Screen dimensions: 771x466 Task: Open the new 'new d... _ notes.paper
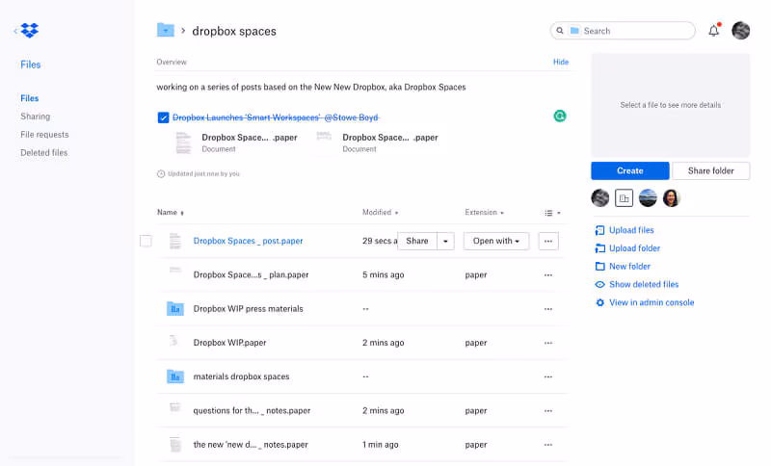251,445
